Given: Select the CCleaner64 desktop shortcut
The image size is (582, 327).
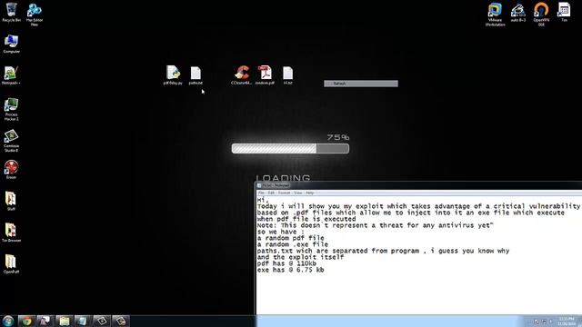Looking at the screenshot, I should [242, 74].
